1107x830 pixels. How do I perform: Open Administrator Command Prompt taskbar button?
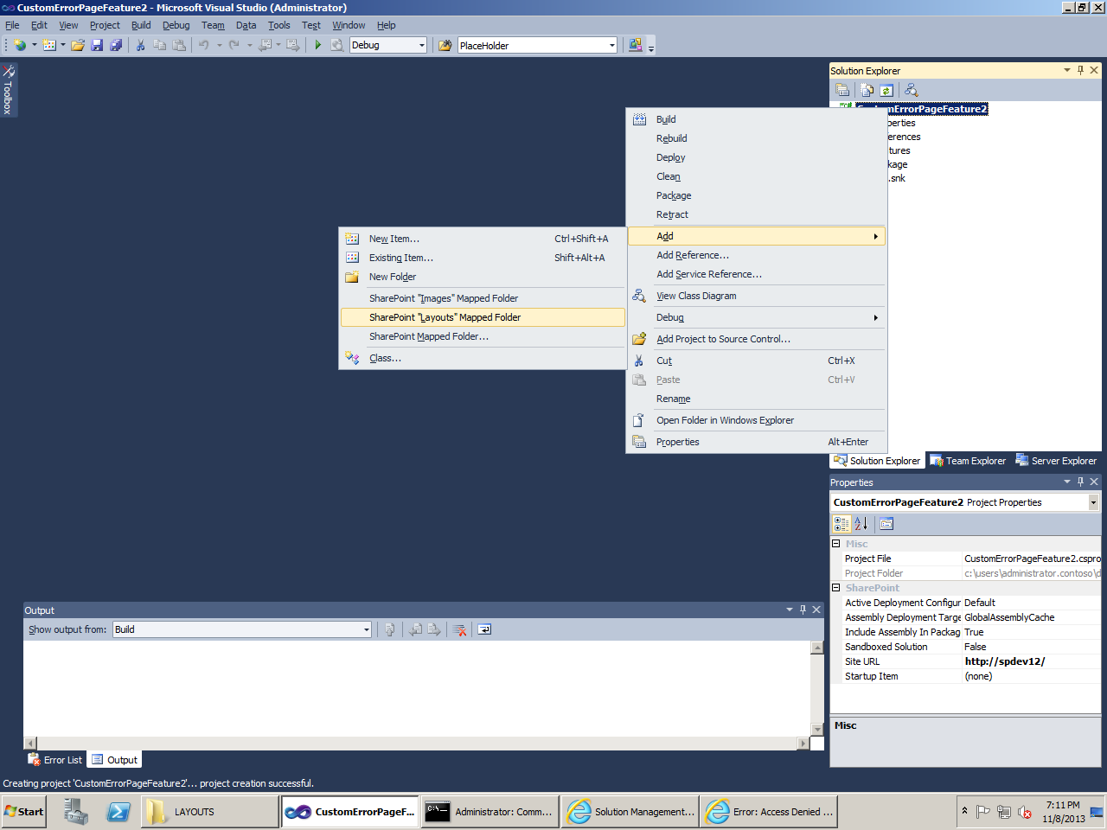490,812
